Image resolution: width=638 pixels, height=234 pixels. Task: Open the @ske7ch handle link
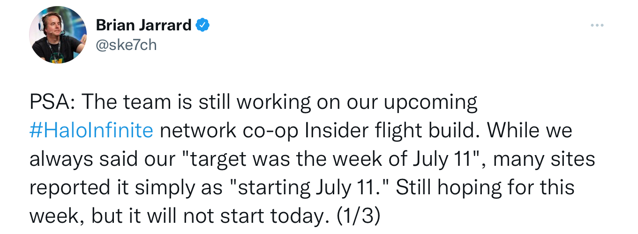click(126, 45)
